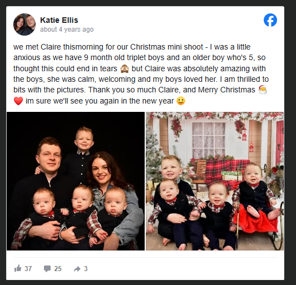
Task: Click the post review text paragraph
Action: (x=141, y=74)
